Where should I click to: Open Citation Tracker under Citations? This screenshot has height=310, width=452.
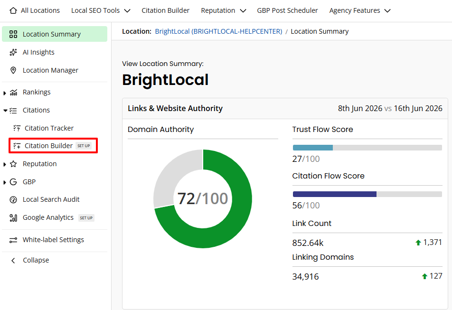49,128
